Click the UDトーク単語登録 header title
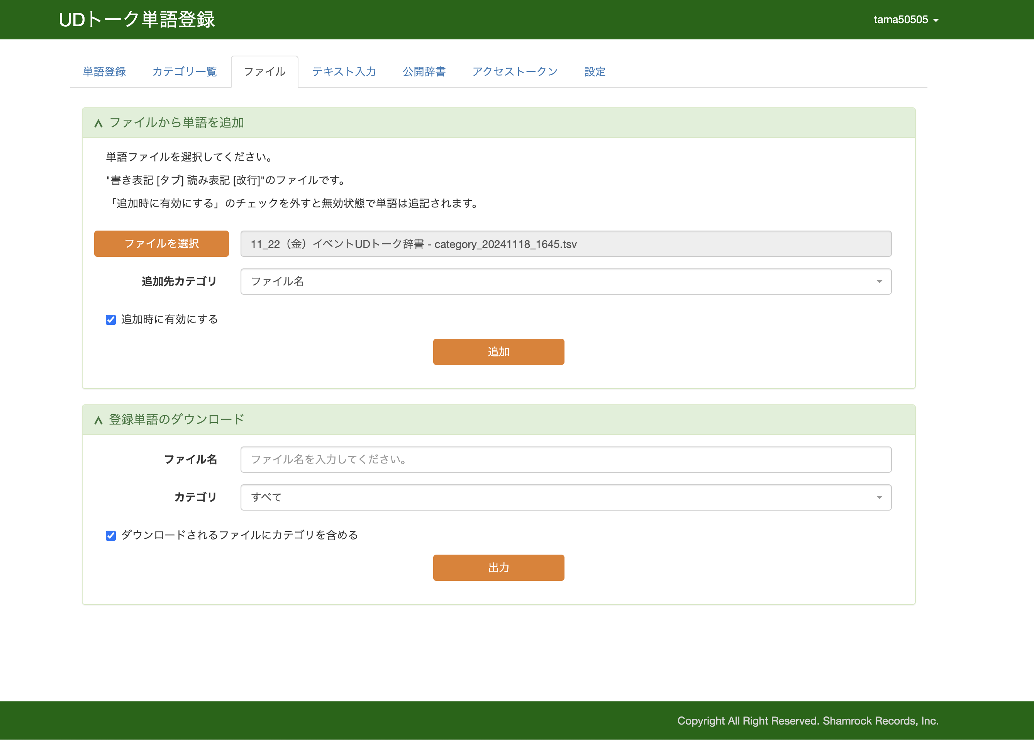Screen dimensions: 1034x740 click(x=137, y=20)
